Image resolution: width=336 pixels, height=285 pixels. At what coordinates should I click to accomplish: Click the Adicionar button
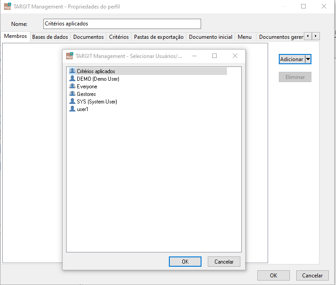click(292, 59)
